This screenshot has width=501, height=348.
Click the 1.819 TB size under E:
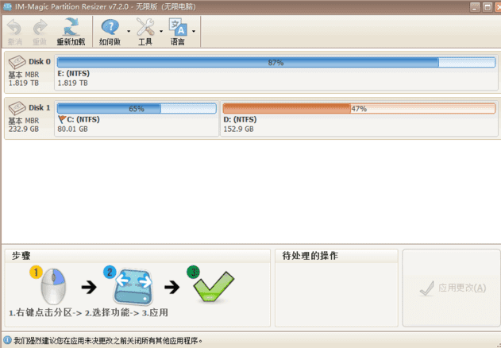pos(72,83)
